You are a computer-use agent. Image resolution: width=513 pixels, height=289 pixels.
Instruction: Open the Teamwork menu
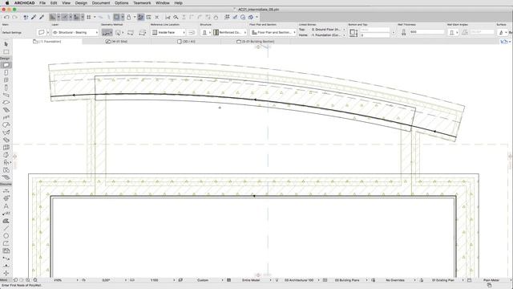(142, 3)
